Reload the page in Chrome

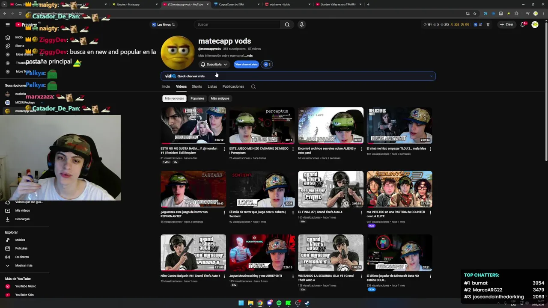coord(20,13)
